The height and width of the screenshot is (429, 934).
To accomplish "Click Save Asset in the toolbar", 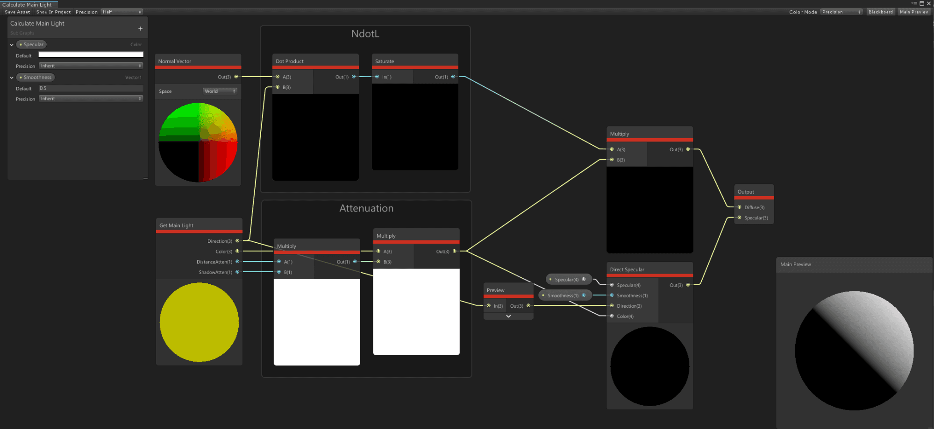I will pos(17,12).
